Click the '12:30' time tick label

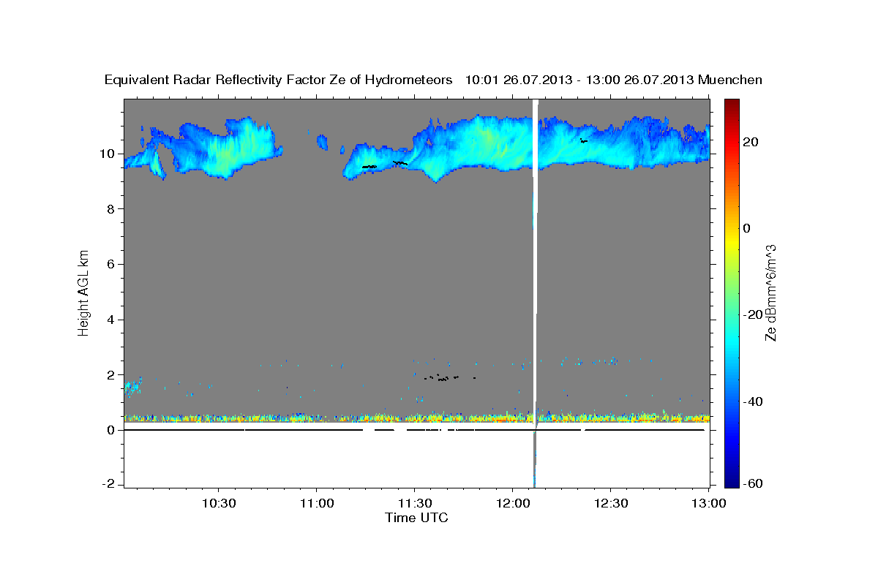click(611, 503)
